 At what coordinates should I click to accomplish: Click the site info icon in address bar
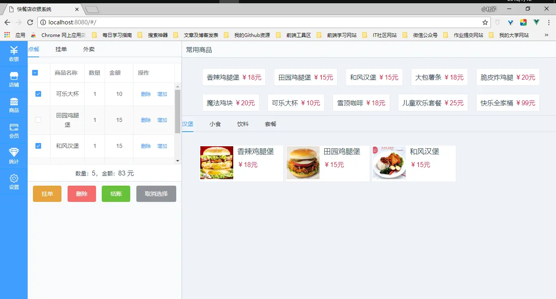click(x=44, y=22)
